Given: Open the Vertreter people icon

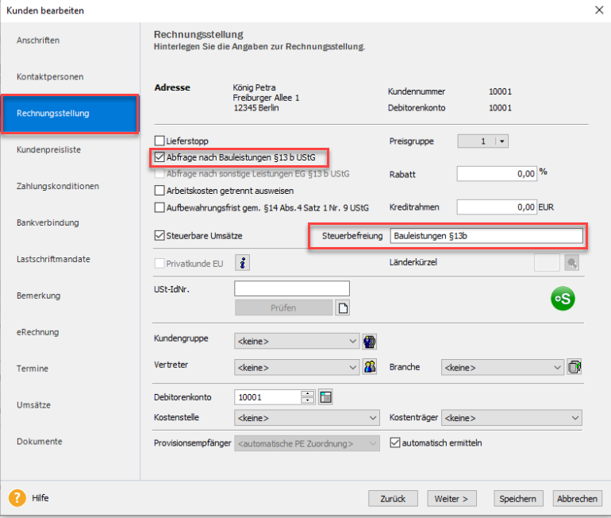Looking at the screenshot, I should [x=369, y=367].
